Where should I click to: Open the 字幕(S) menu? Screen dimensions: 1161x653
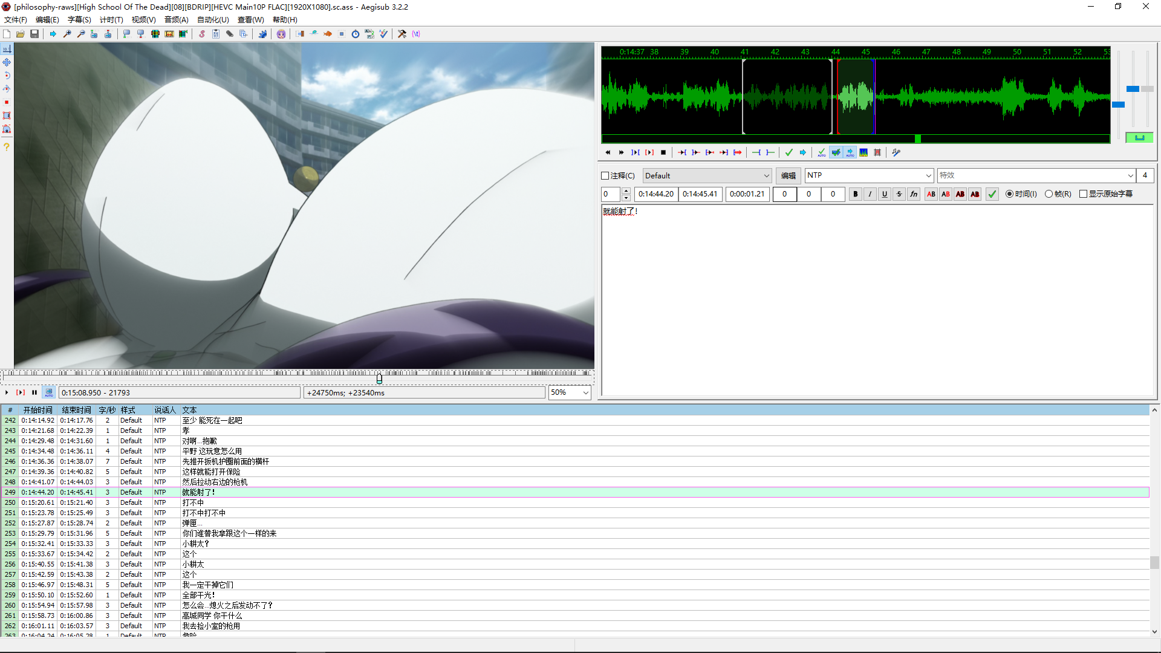click(79, 20)
